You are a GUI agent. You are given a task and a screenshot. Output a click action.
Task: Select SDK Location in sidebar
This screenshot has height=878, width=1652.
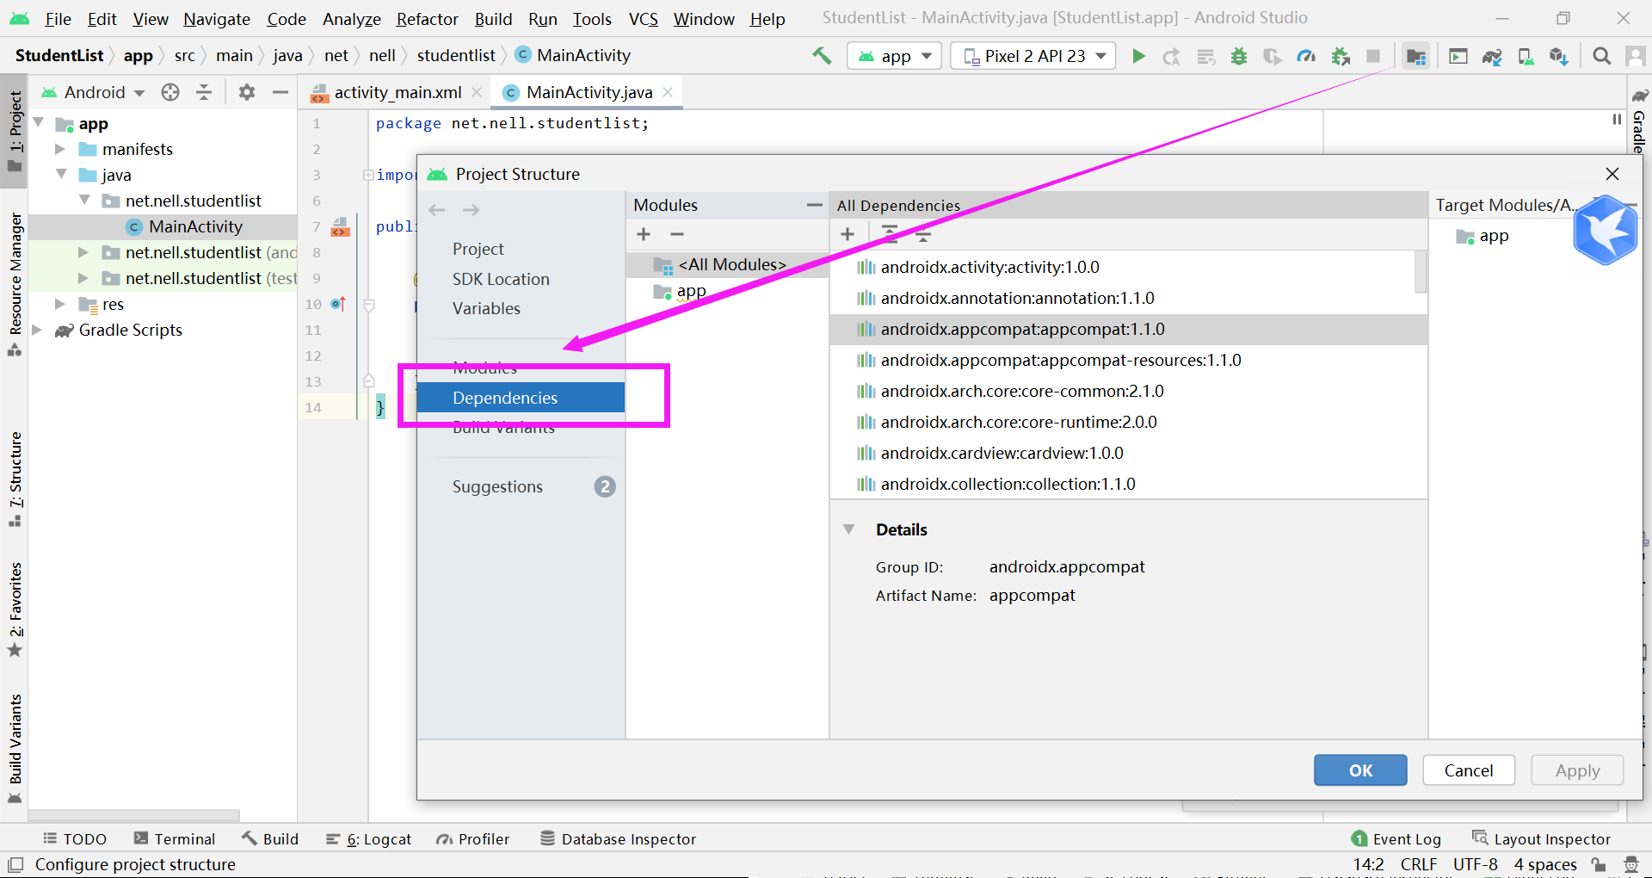coord(501,279)
